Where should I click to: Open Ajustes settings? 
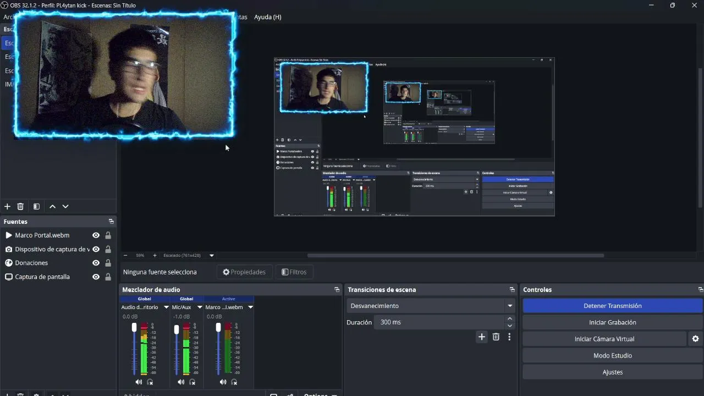(x=613, y=372)
